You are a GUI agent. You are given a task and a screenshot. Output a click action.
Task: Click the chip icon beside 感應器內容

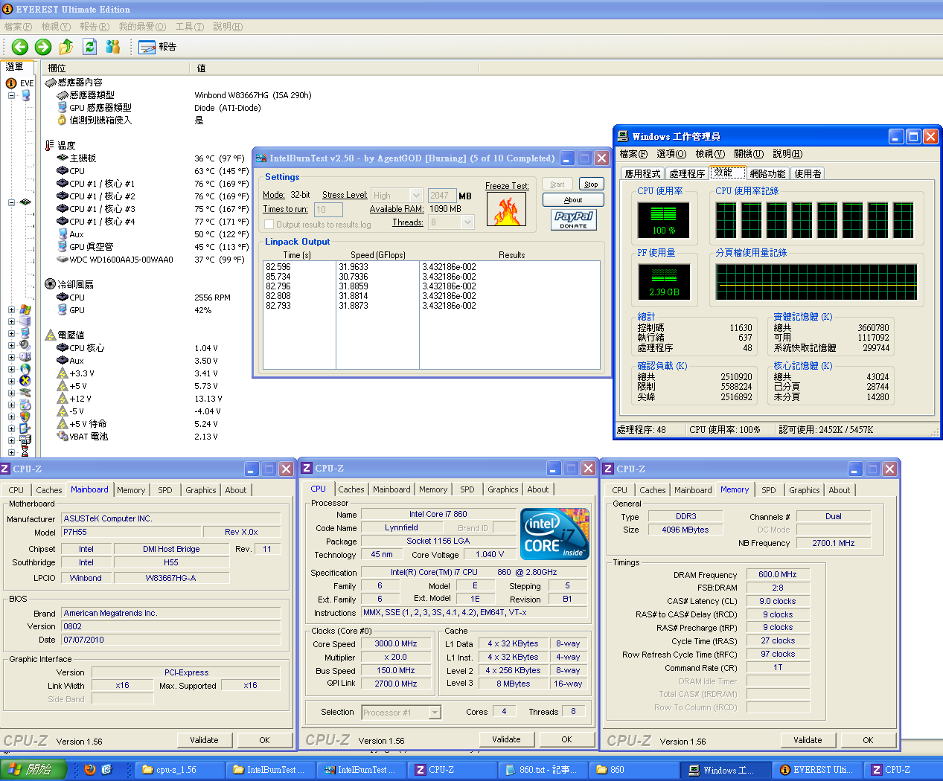click(51, 82)
